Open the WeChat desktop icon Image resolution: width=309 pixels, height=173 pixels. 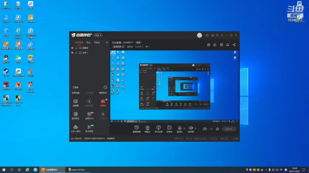click(x=18, y=59)
